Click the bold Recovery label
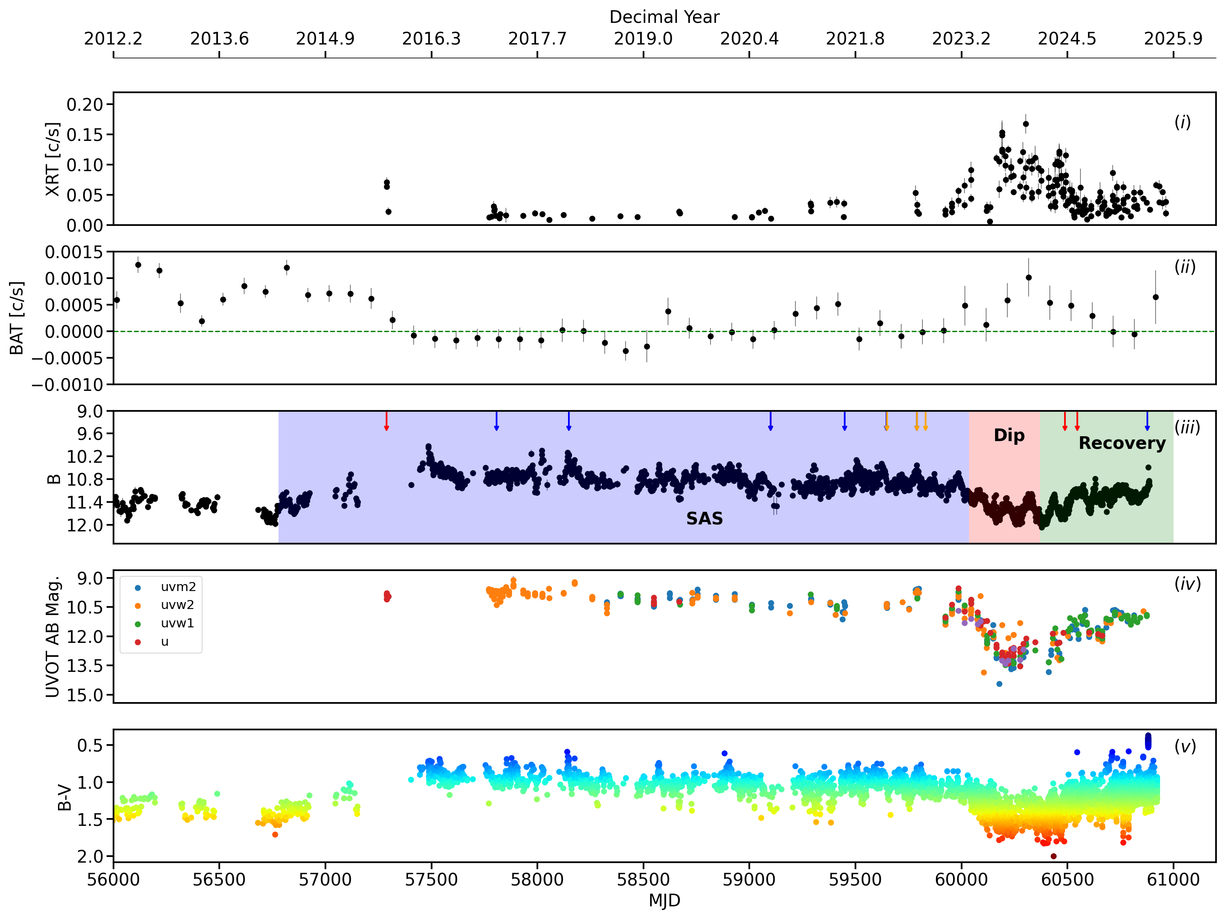1225x919 pixels. point(1122,443)
